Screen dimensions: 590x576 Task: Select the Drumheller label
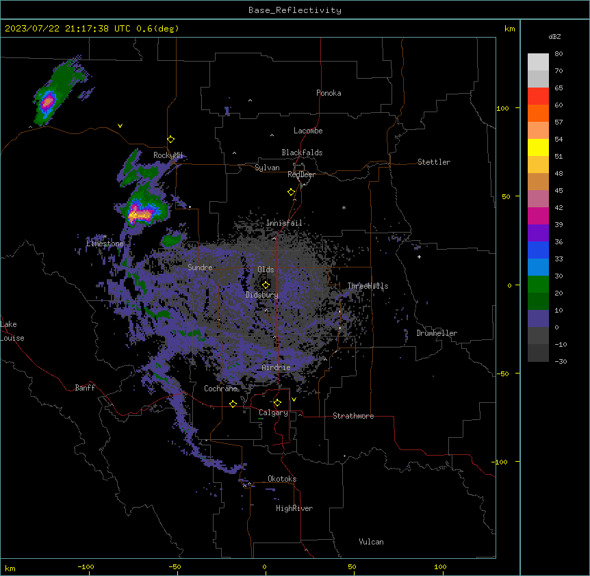point(437,333)
